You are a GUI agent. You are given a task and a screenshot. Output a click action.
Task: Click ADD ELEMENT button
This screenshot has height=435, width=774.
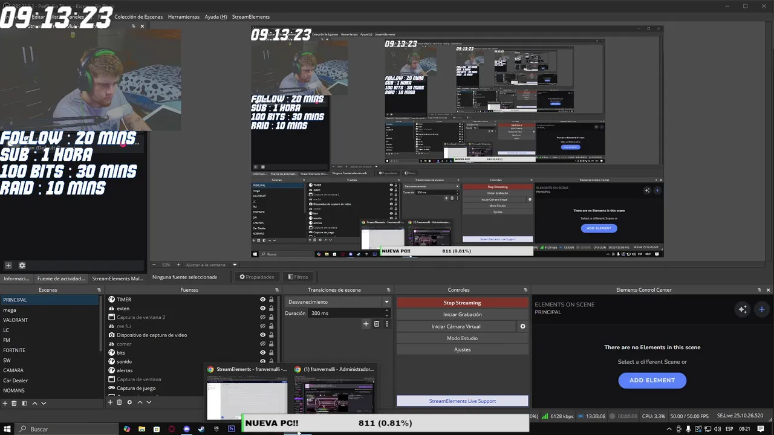pyautogui.click(x=652, y=380)
